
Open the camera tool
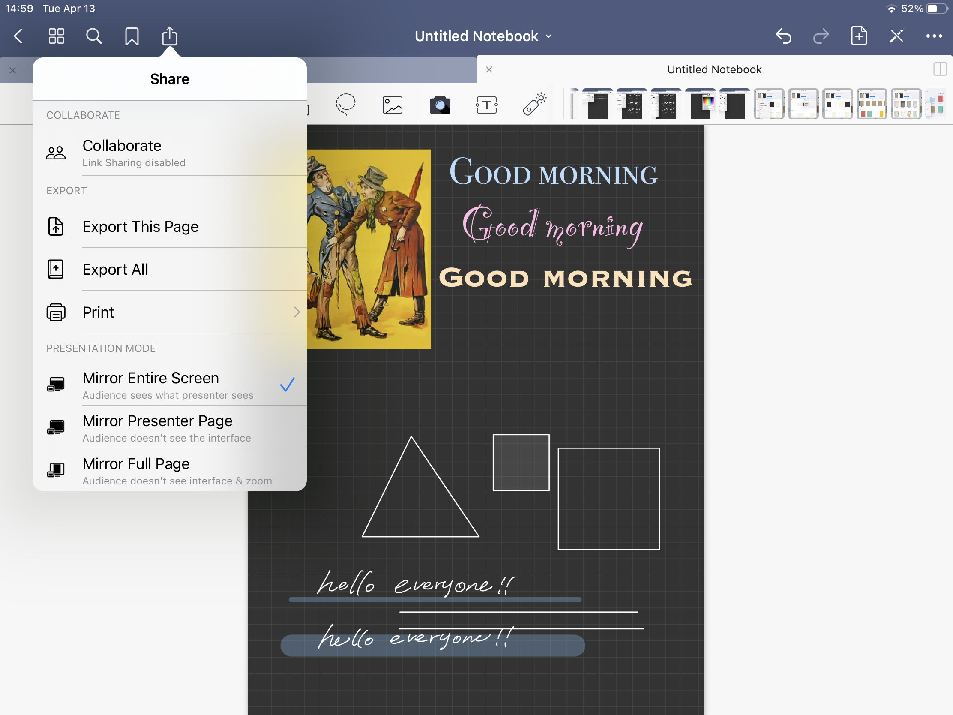click(440, 105)
